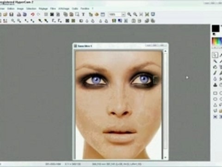Undo the last action with red arrow

(32, 14)
